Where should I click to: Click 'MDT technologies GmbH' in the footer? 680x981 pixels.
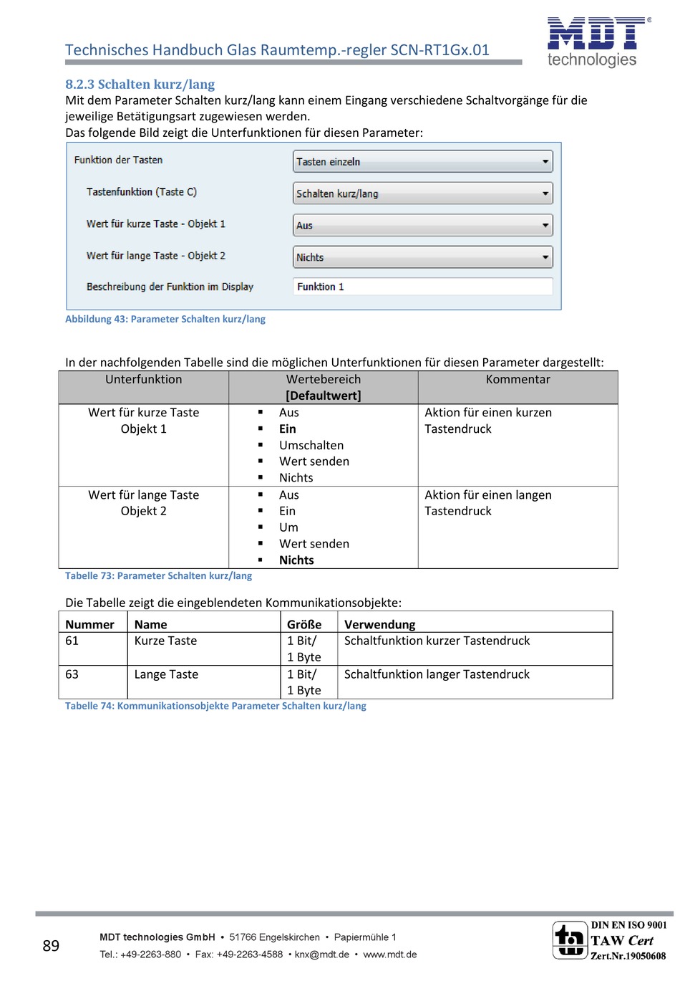tap(157, 937)
